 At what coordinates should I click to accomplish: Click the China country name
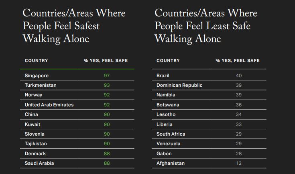click(x=31, y=114)
